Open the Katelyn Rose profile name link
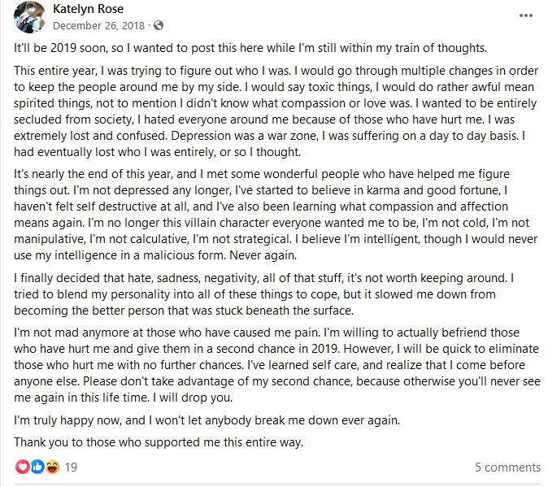This screenshot has height=487, width=548. (88, 9)
